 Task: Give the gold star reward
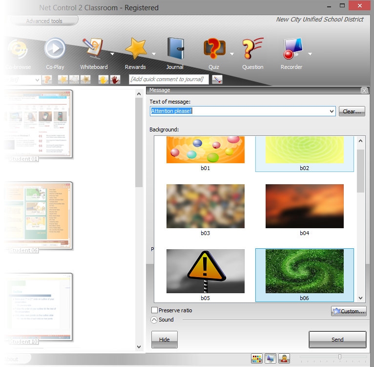pos(62,79)
